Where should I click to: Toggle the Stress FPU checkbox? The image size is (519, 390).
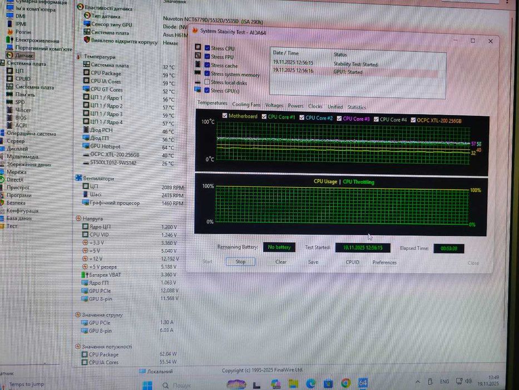[x=207, y=56]
